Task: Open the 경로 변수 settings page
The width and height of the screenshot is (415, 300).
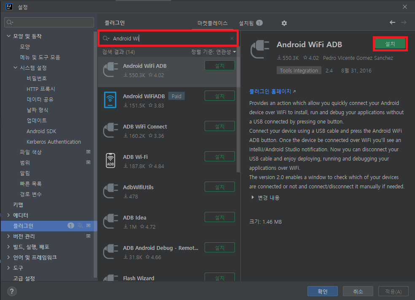Action: [31, 194]
